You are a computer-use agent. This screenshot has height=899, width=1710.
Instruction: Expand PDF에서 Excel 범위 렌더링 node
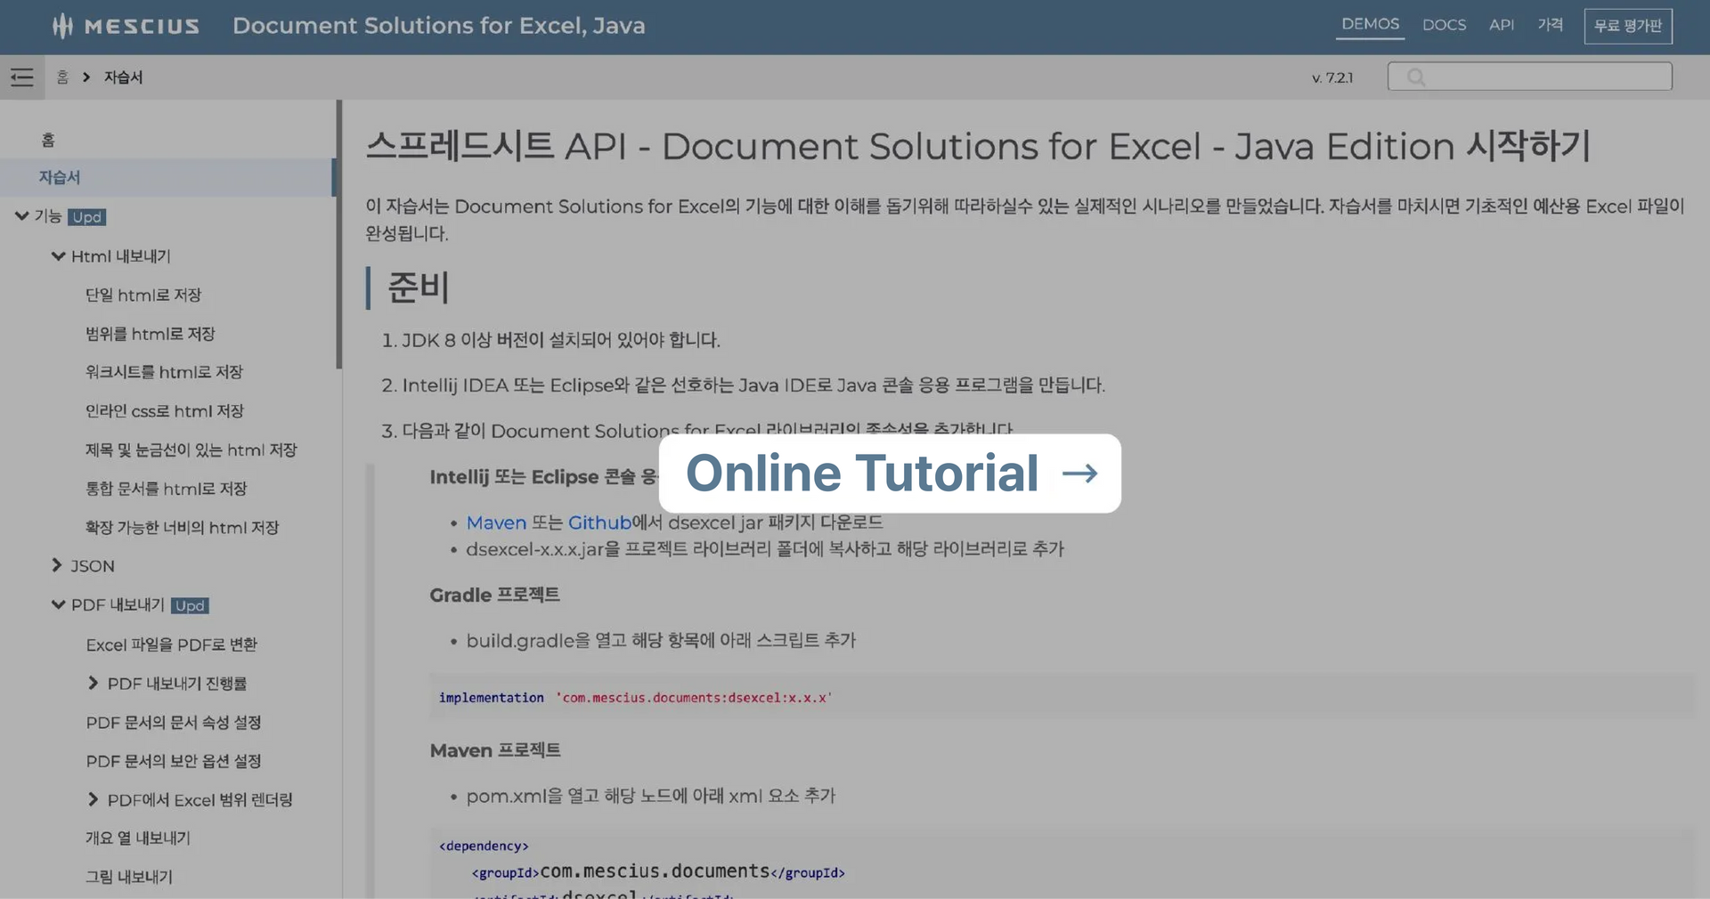pos(94,799)
